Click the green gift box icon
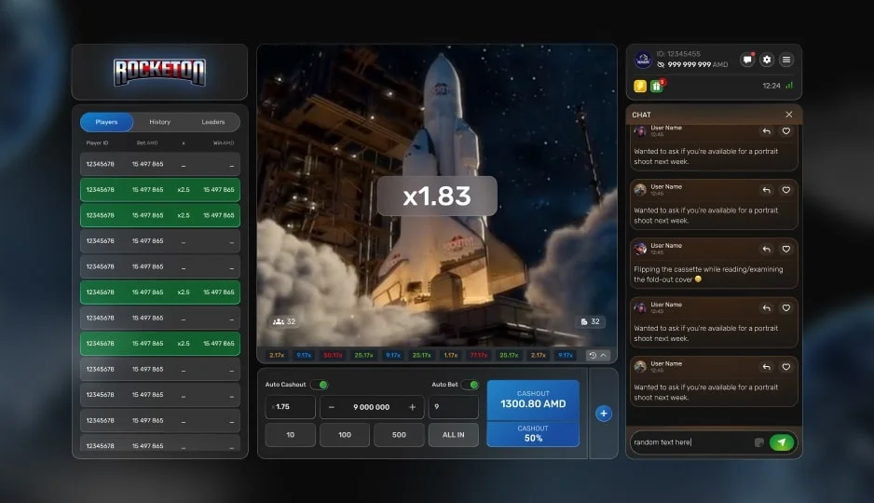Viewport: 874px width, 503px height. pos(656,86)
